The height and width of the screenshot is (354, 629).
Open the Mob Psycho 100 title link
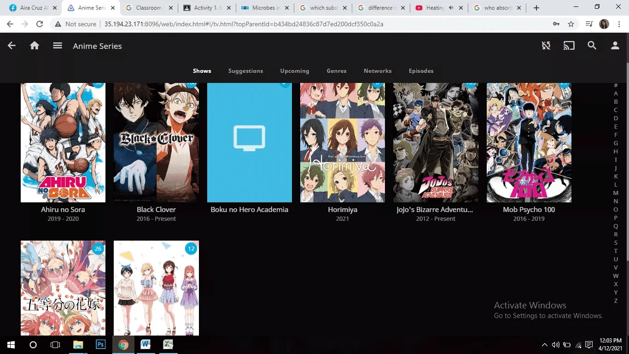coord(529,209)
